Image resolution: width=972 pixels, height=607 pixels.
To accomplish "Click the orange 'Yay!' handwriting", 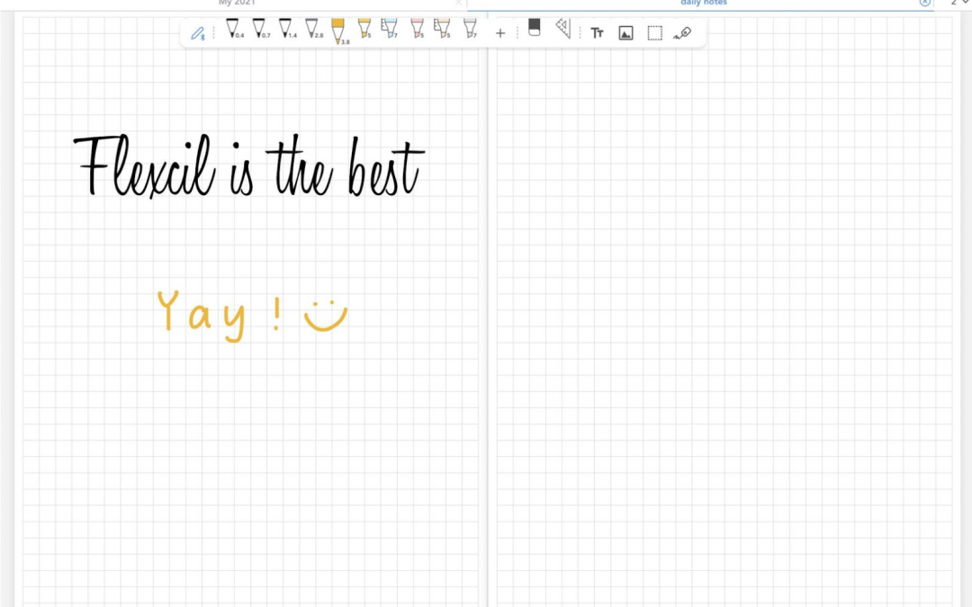I will coord(220,316).
